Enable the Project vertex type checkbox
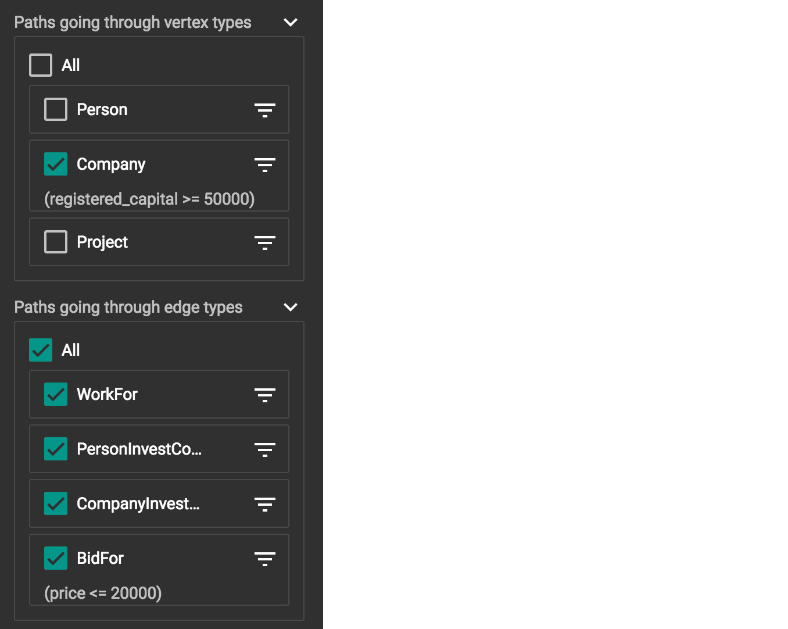This screenshot has width=788, height=629. (x=56, y=242)
